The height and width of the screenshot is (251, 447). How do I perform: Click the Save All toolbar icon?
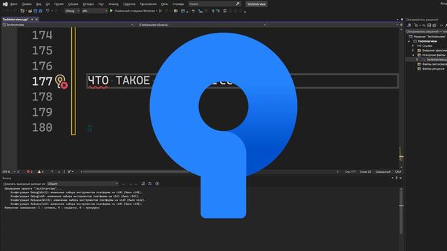pos(41,11)
